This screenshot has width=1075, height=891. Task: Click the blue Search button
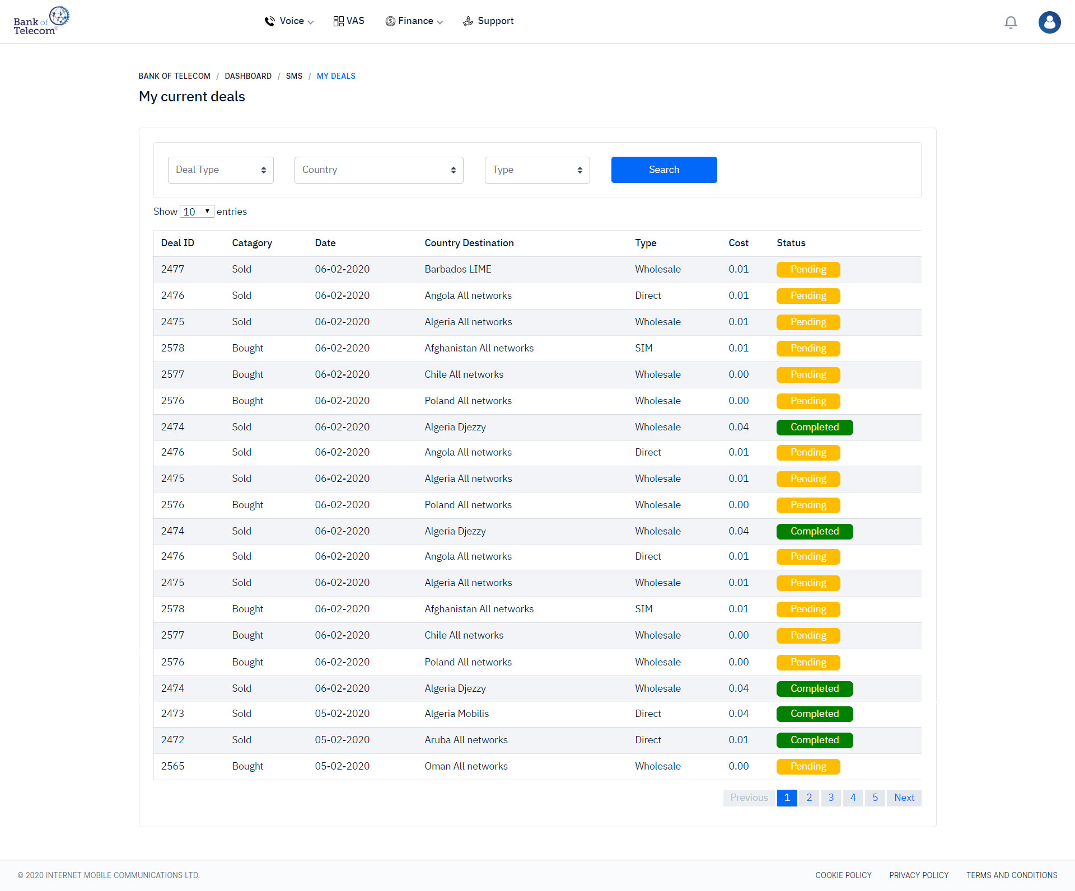(x=663, y=170)
